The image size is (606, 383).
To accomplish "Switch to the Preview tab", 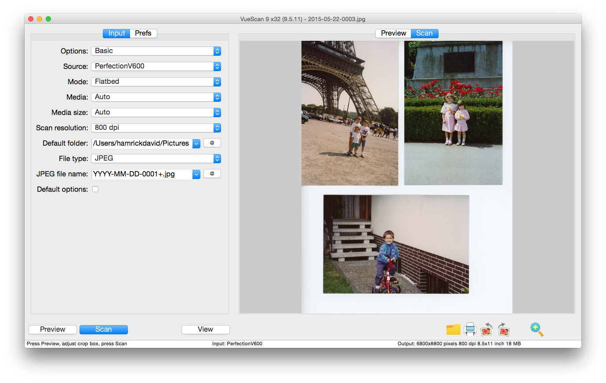I will [392, 33].
